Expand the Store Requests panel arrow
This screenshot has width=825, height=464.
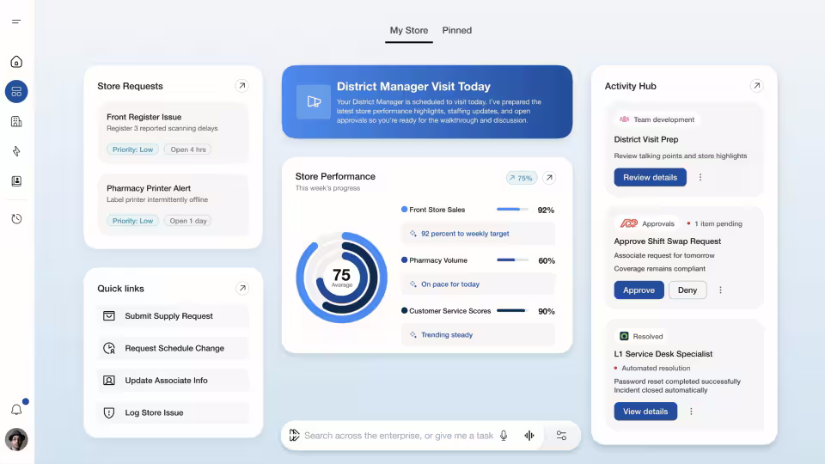(242, 86)
